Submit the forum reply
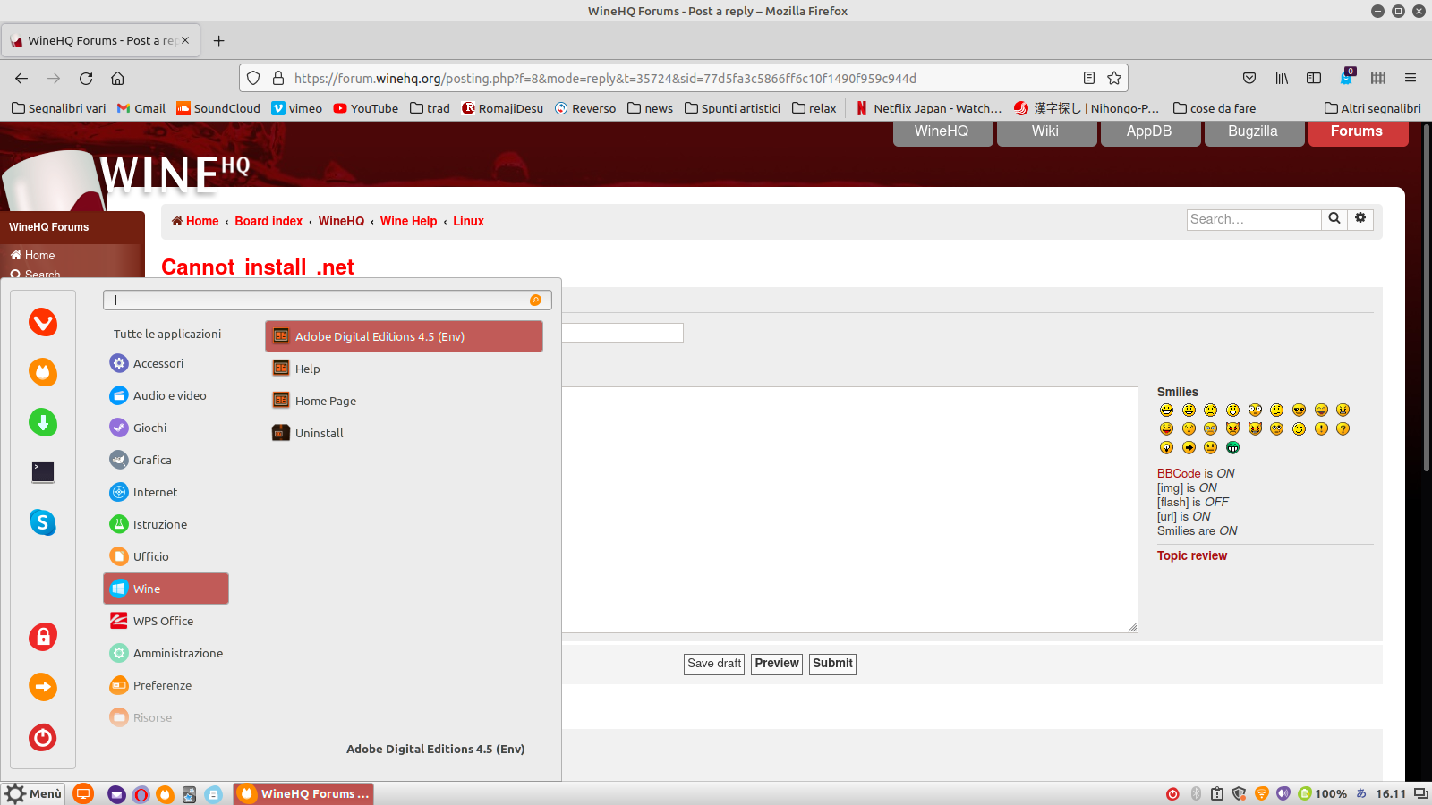The image size is (1432, 805). [832, 664]
